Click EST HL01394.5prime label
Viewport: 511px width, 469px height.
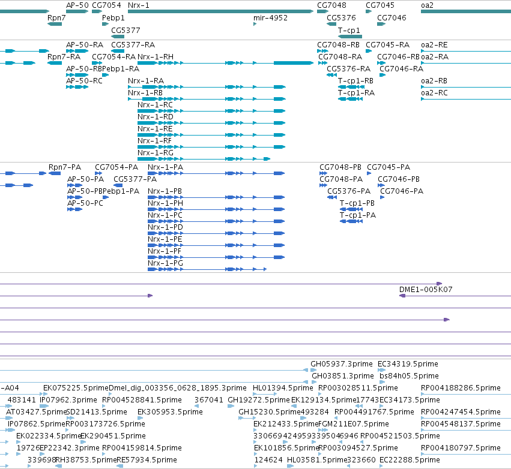click(283, 388)
